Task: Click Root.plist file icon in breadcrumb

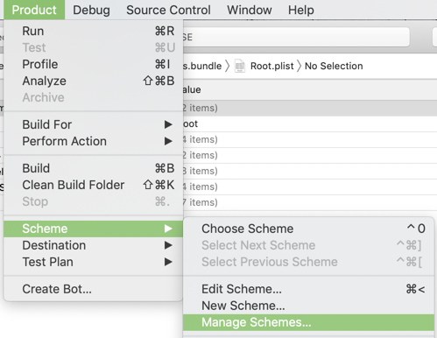Action: coord(240,66)
